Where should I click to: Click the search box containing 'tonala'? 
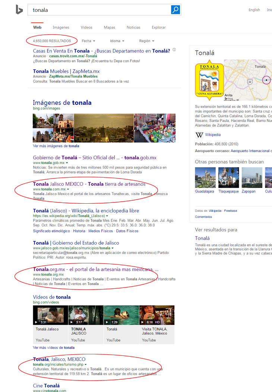click(99, 10)
